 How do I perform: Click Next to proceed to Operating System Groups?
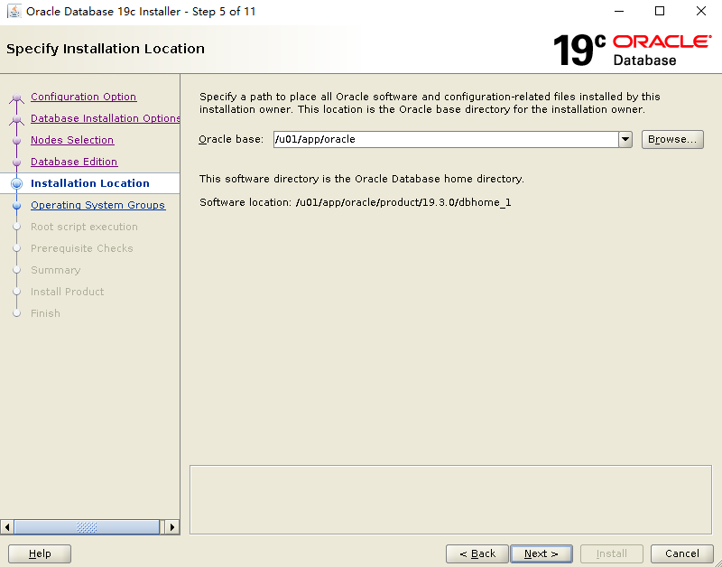(541, 553)
